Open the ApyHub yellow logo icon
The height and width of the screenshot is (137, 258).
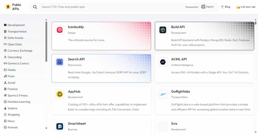click(59, 94)
